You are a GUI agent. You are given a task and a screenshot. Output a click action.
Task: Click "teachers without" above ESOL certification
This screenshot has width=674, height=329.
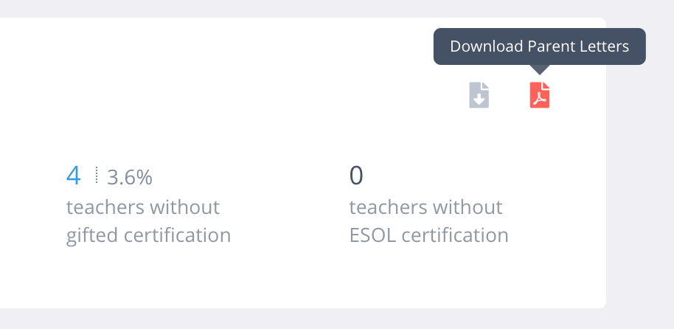click(x=425, y=207)
